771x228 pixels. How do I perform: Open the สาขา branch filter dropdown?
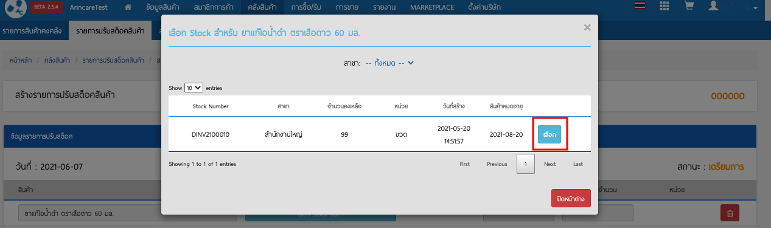[x=389, y=63]
